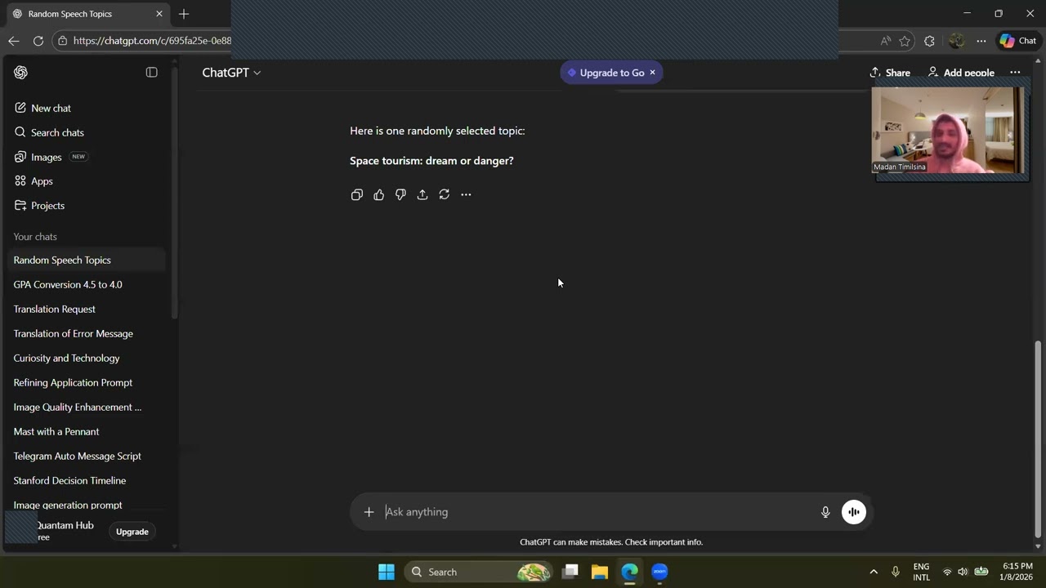Viewport: 1046px width, 588px height.
Task: Click the Upgrade button in the sidebar
Action: [132, 532]
